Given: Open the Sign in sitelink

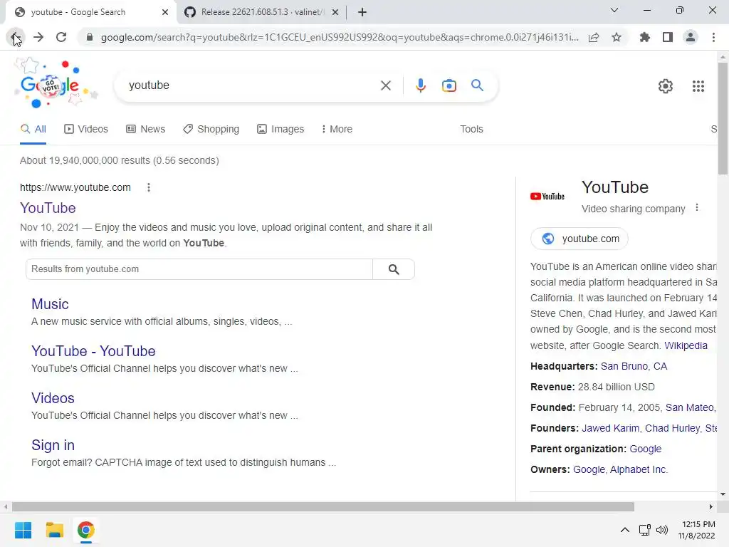Looking at the screenshot, I should 53,445.
